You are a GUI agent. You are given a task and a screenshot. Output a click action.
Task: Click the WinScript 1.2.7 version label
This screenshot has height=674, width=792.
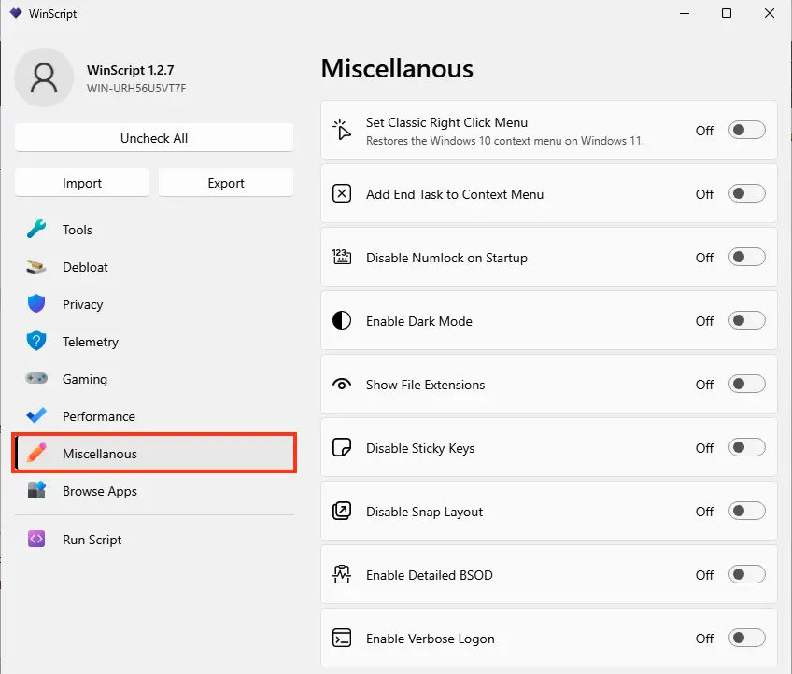(131, 70)
